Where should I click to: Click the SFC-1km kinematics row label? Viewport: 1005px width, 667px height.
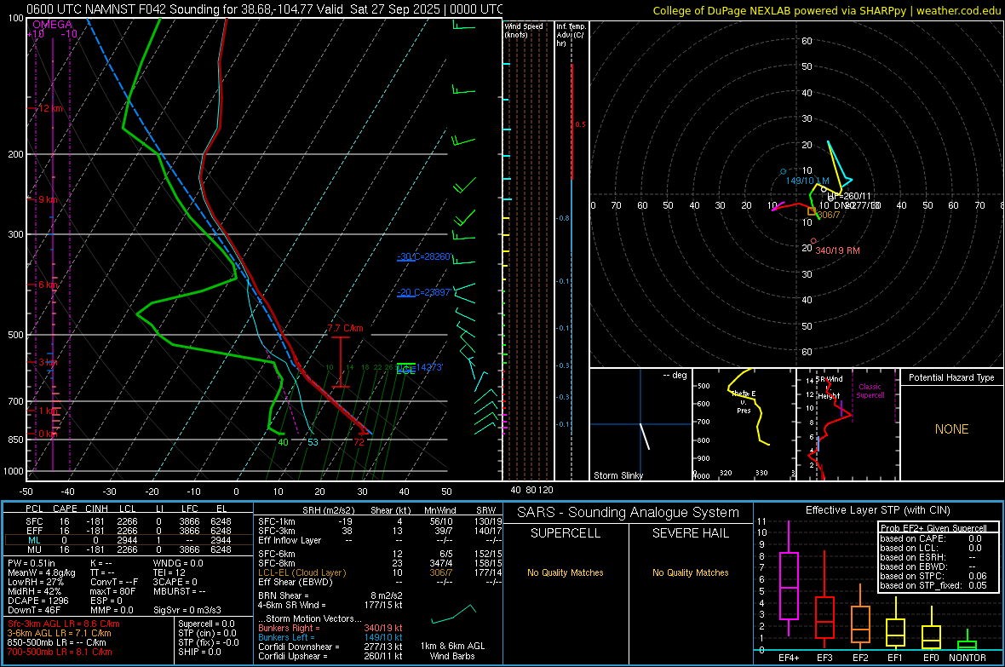[277, 521]
